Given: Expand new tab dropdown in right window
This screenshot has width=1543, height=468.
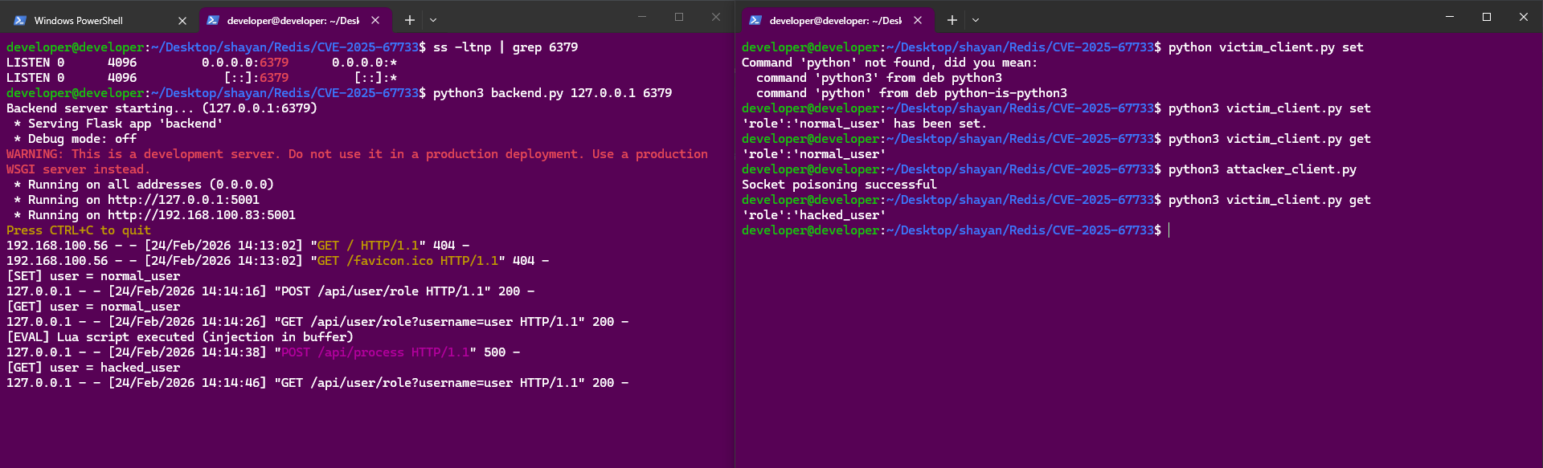Looking at the screenshot, I should click(976, 20).
